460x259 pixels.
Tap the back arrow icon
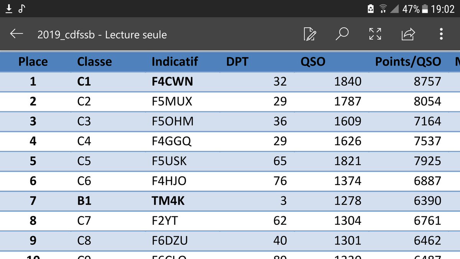pos(16,34)
